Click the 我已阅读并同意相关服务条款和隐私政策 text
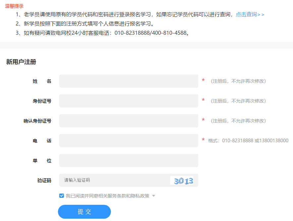The image size is (293, 221). click(107, 196)
